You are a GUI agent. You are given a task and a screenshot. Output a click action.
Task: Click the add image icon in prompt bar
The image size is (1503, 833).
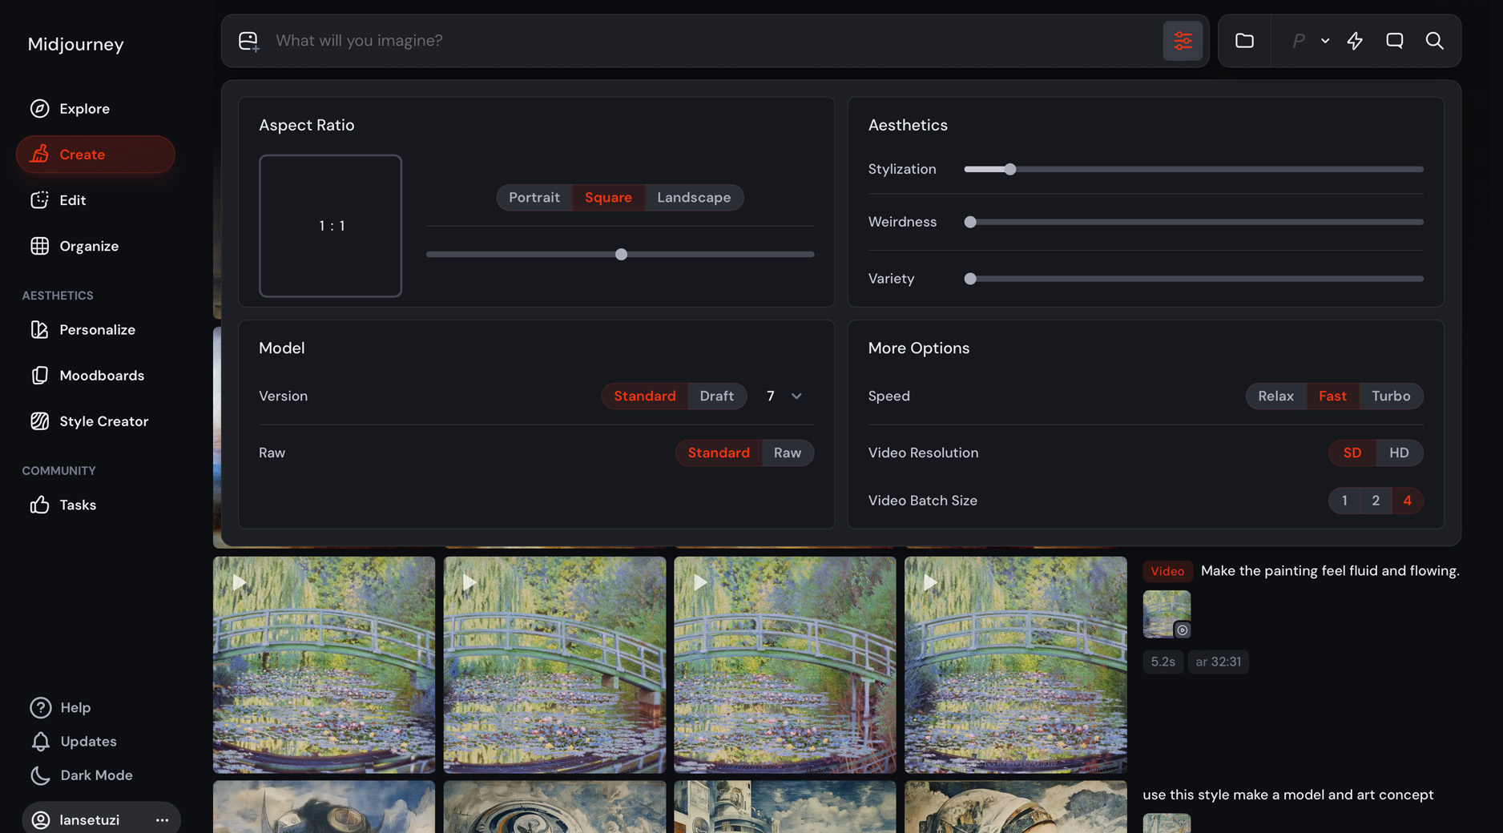(x=248, y=41)
